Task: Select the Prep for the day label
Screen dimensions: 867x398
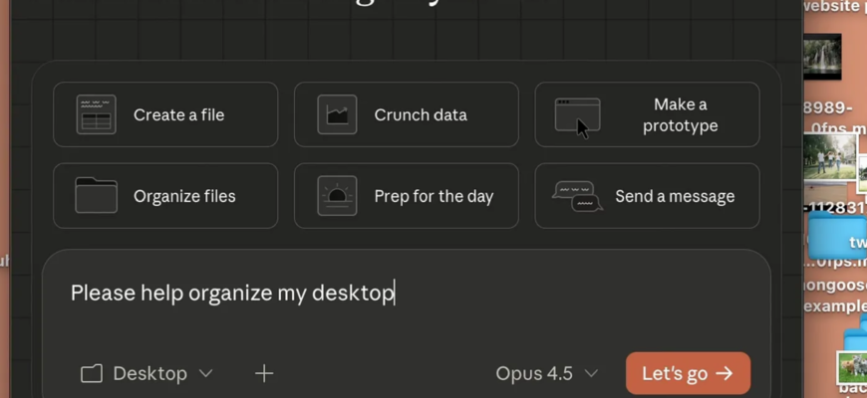Action: [x=433, y=196]
